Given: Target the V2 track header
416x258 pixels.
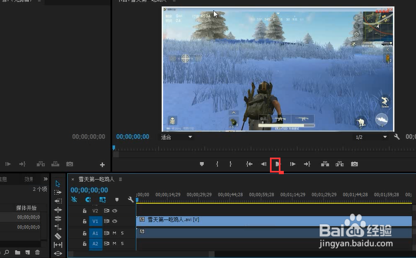Looking at the screenshot, I should pyautogui.click(x=96, y=211).
